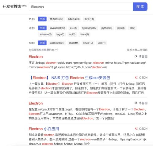Viewport: 153px width, 146px height.
Task: Select 全部 in the 语言 filter row
Action: 42,28
